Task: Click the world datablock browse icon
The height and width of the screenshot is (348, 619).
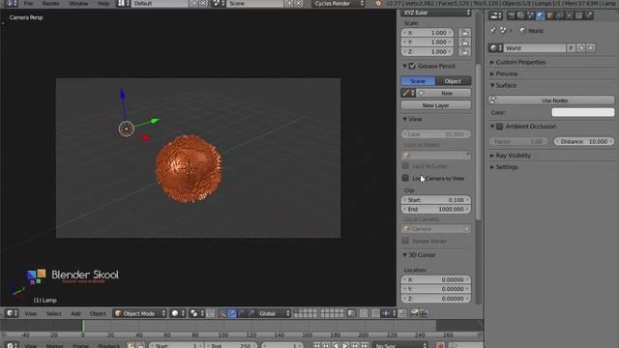Action: tap(495, 48)
